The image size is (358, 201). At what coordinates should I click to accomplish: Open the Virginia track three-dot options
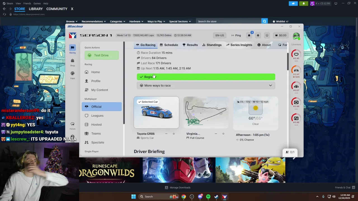point(216,134)
